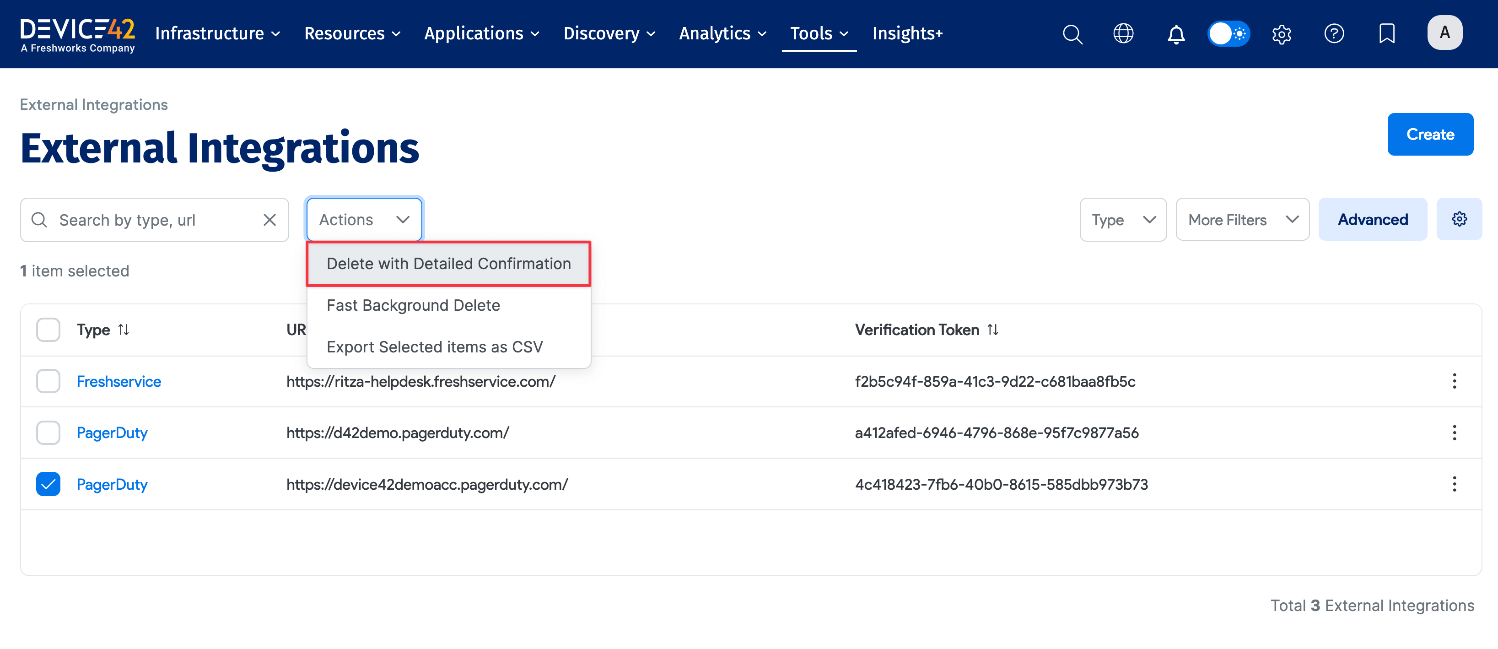Open the settings gear in the top bar
The width and height of the screenshot is (1498, 649).
[x=1282, y=34]
